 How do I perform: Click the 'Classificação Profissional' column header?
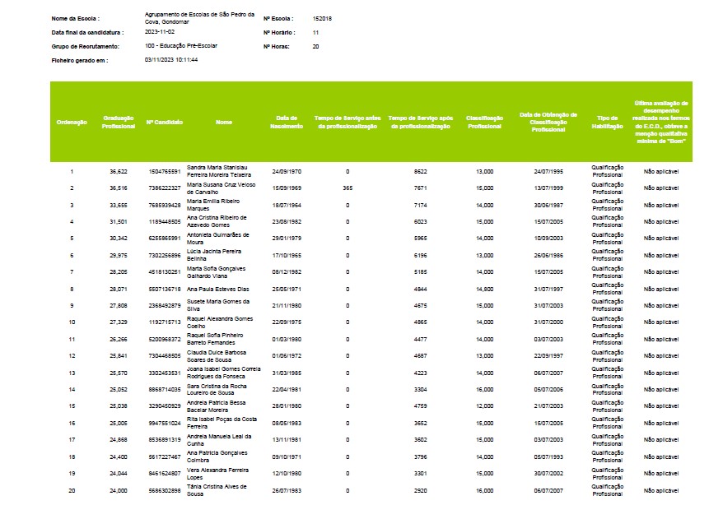[484, 122]
